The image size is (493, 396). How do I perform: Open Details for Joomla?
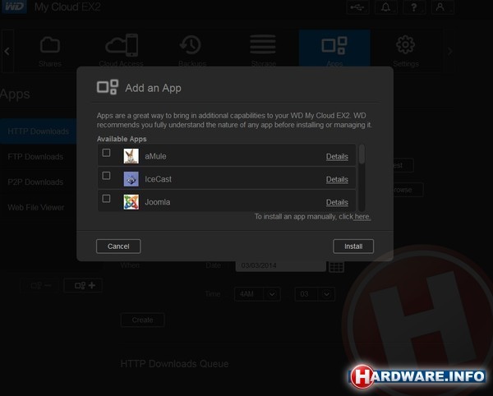pyautogui.click(x=337, y=202)
